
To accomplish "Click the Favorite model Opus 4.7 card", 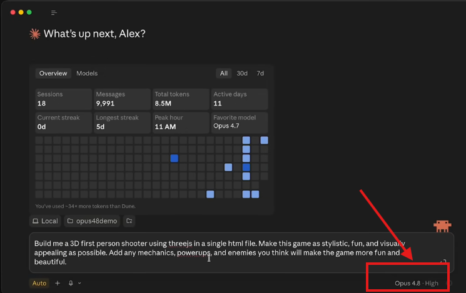I will pos(240,122).
